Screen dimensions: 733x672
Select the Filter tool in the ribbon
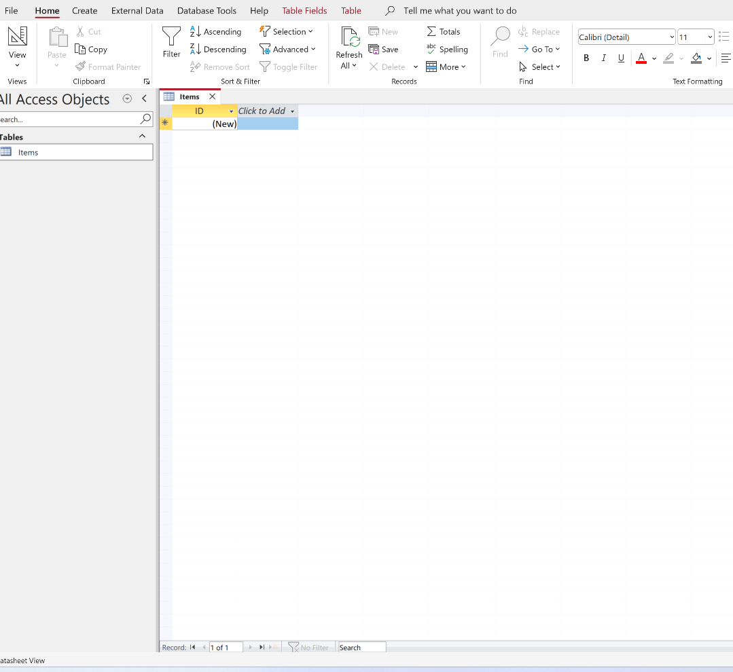coord(171,45)
